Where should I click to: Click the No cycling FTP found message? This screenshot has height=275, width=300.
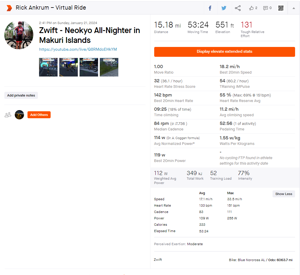point(246,161)
